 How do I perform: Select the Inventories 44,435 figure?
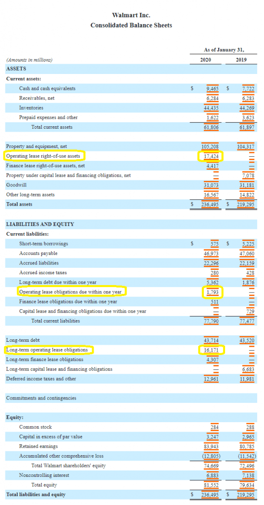(x=212, y=108)
